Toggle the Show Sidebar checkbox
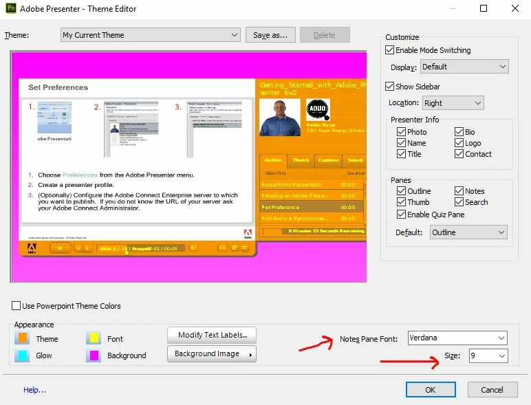Image resolution: width=531 pixels, height=405 pixels. click(x=389, y=87)
